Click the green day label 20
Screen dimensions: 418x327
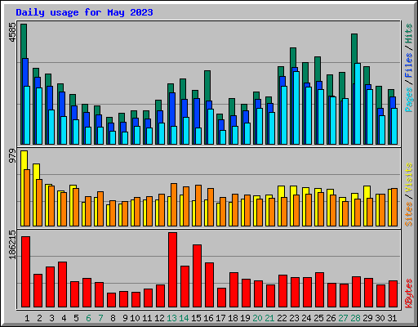(257, 318)
